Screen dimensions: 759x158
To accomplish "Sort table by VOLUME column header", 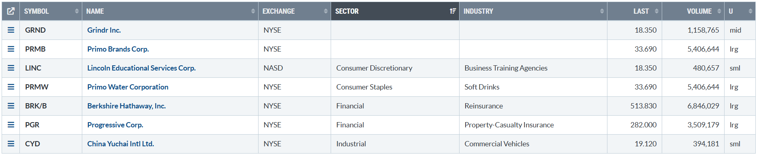I will point(693,11).
